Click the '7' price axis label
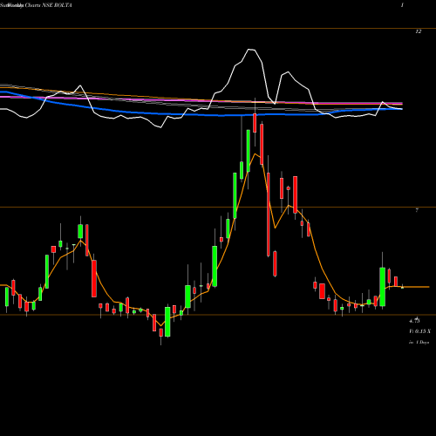436x436 pixels. pos(417,210)
